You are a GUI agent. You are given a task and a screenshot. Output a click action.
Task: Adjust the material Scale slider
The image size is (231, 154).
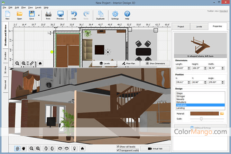click(201, 119)
